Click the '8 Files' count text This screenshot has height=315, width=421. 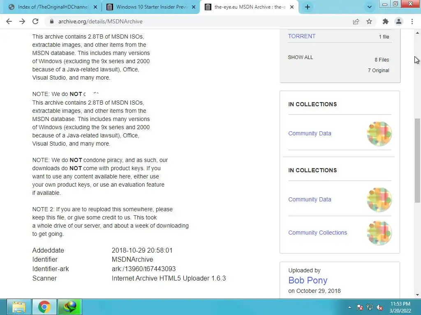(x=382, y=60)
